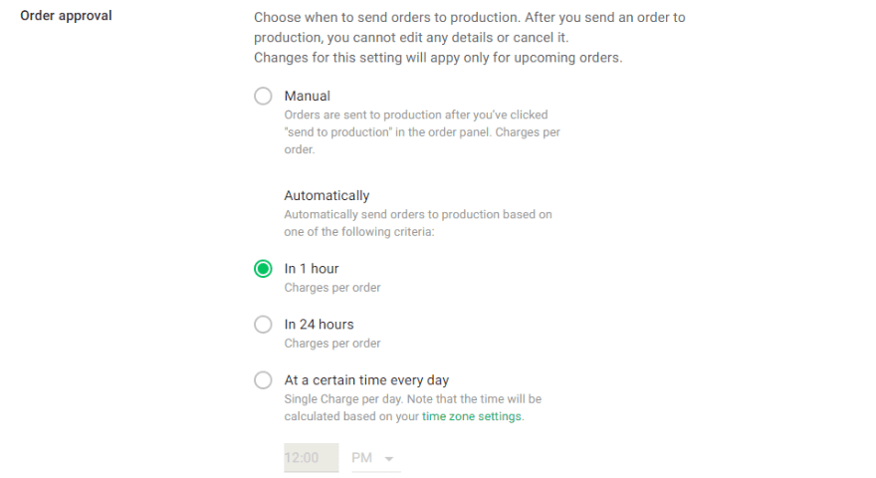This screenshot has height=478, width=876.
Task: Open the time zone settings link
Action: 471,416
